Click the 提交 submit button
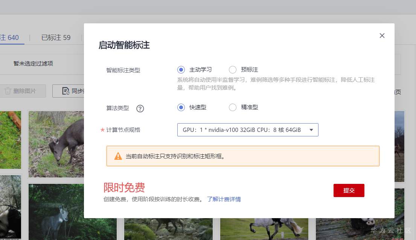The width and height of the screenshot is (416, 240). [x=349, y=190]
